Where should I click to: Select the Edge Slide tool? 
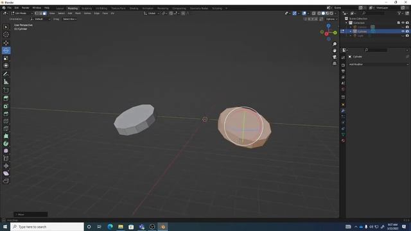click(x=6, y=158)
